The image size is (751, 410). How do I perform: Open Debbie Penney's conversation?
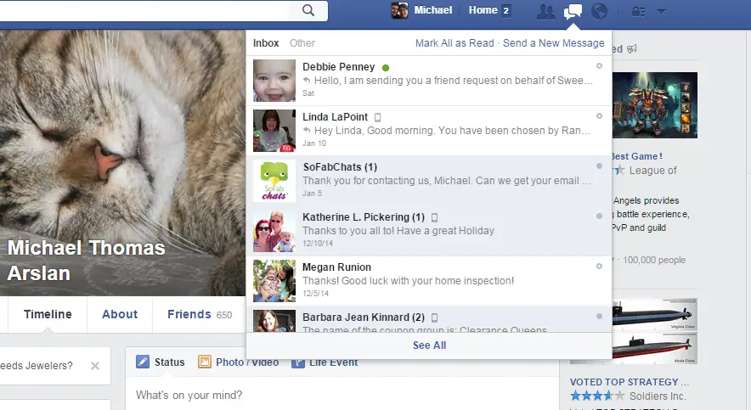tap(429, 81)
